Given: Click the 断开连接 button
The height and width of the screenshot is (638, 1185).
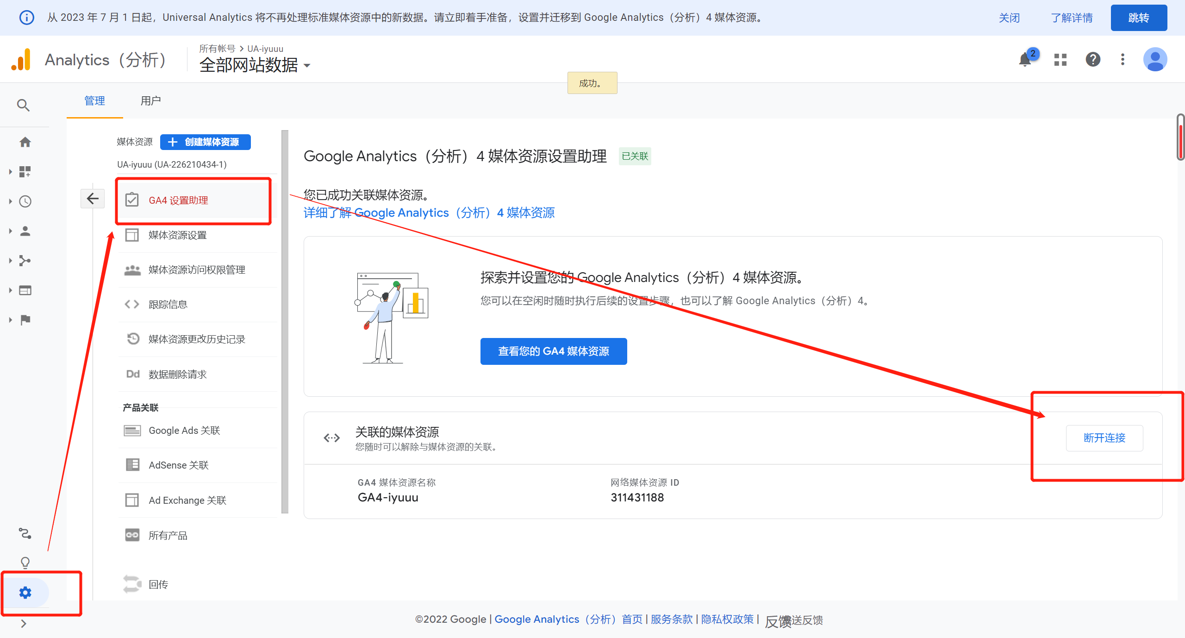Looking at the screenshot, I should (x=1104, y=438).
